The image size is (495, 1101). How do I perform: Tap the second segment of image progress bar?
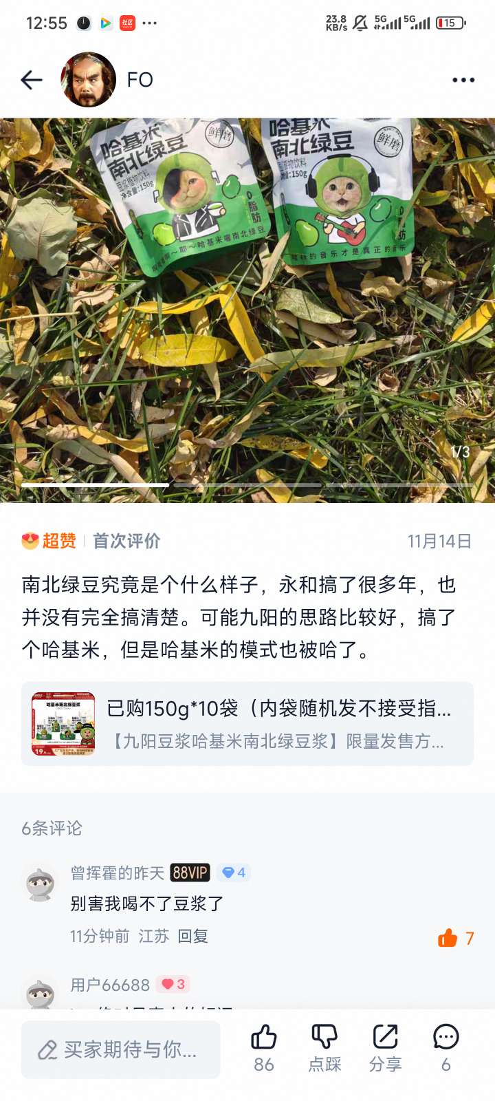click(247, 485)
